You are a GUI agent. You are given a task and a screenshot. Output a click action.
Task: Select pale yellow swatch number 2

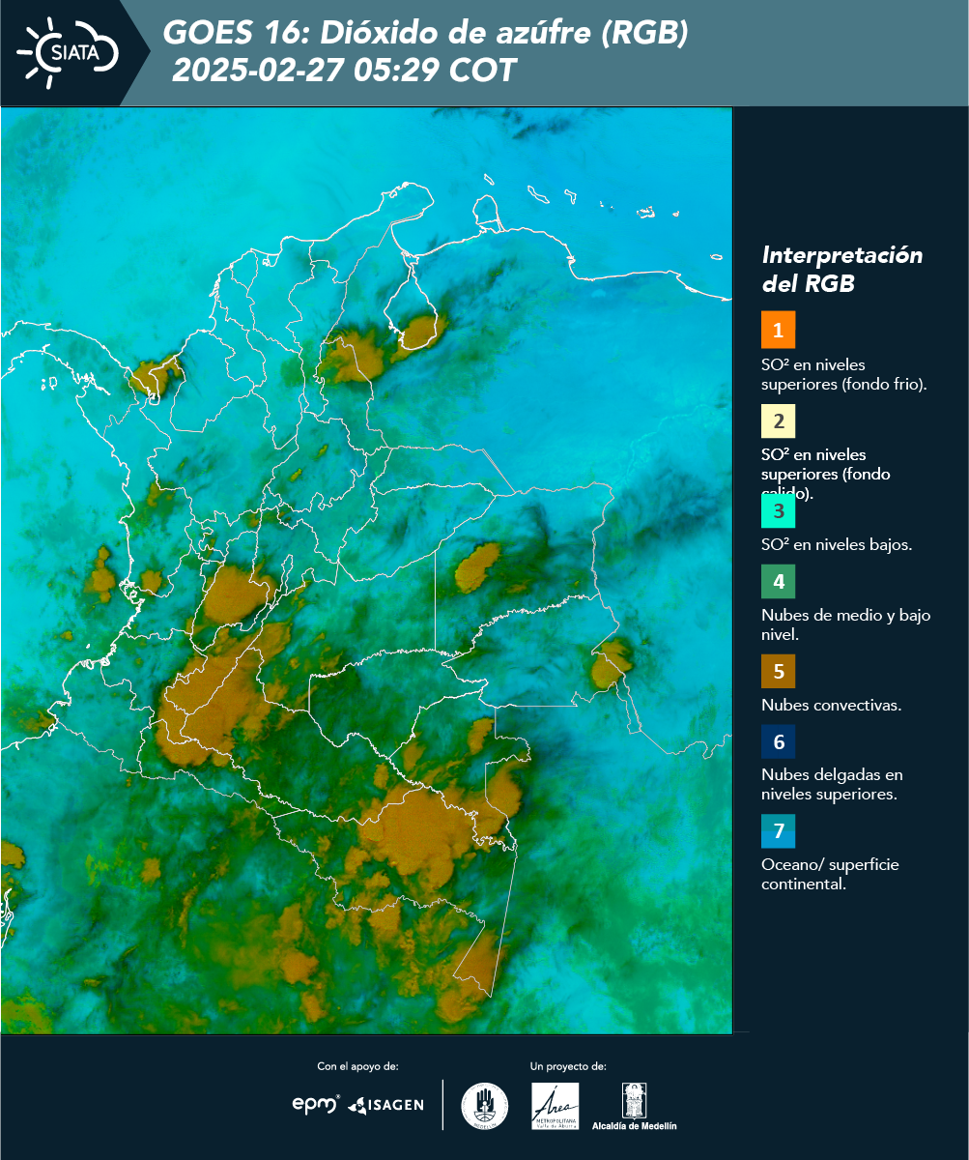coord(778,420)
